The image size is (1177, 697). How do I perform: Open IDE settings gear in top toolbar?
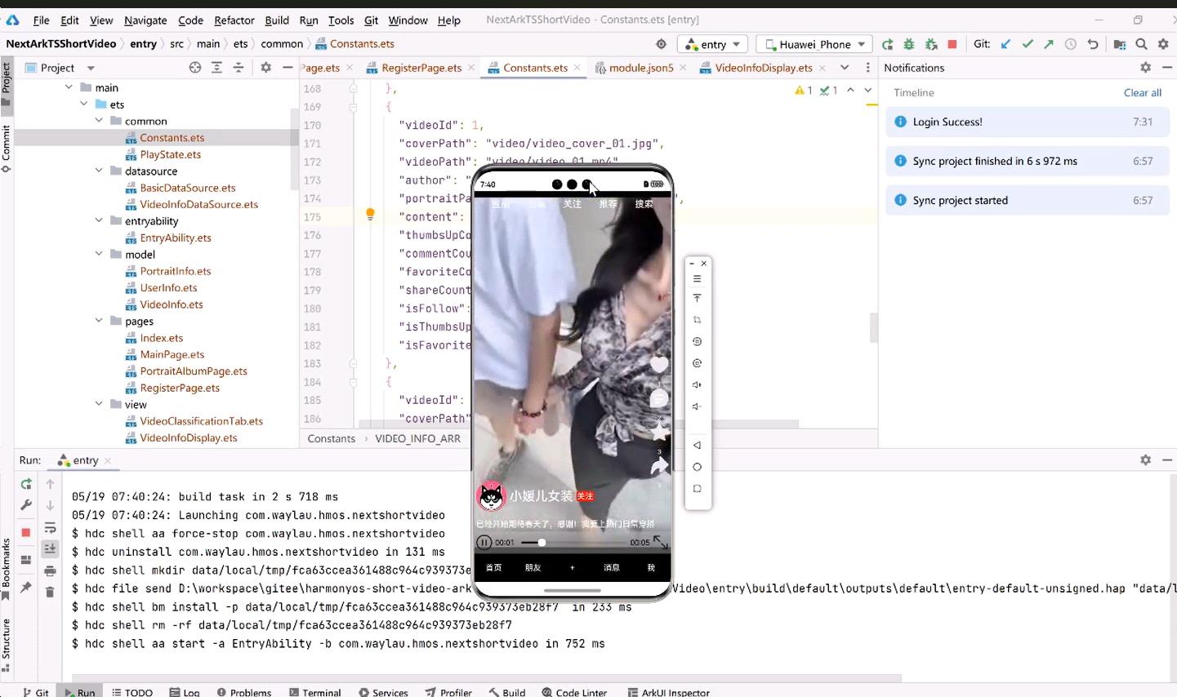[1163, 44]
